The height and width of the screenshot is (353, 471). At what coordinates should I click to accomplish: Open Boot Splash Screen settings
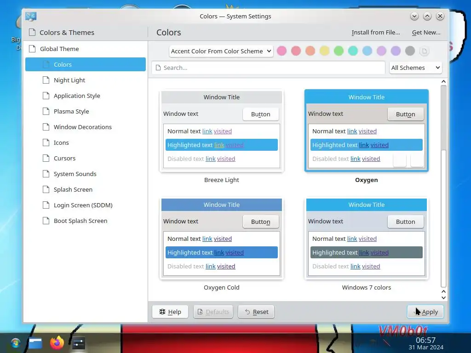pos(85,221)
